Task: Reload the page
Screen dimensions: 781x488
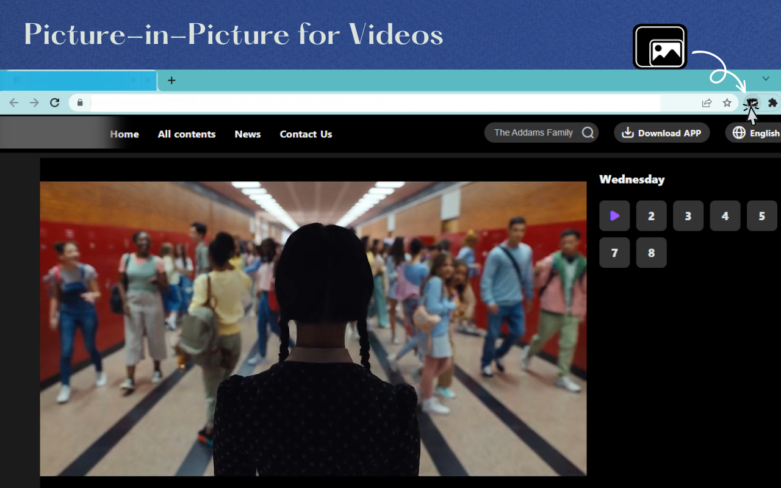Action: coord(55,103)
